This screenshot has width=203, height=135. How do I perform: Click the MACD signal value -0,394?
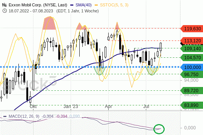[x=62, y=116]
